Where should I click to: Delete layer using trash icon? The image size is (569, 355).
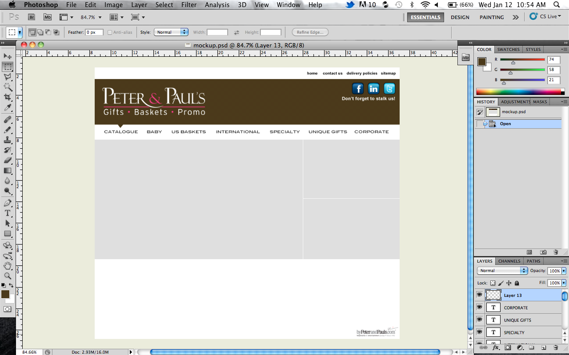[555, 347]
